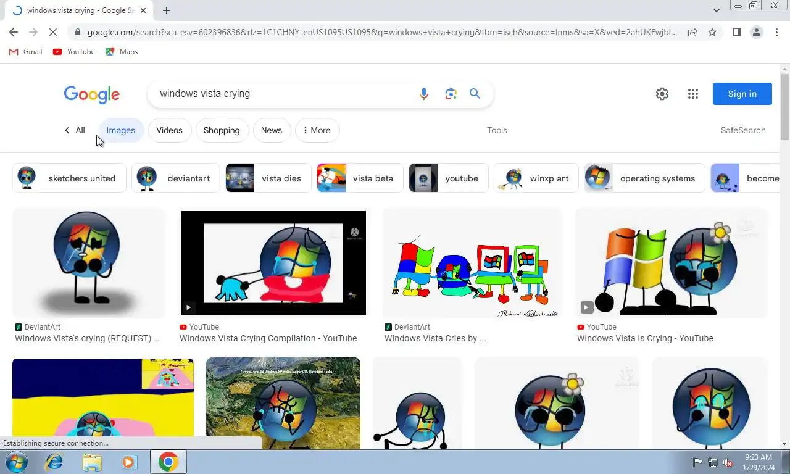The width and height of the screenshot is (790, 474).
Task: Open Tools options
Action: (497, 130)
